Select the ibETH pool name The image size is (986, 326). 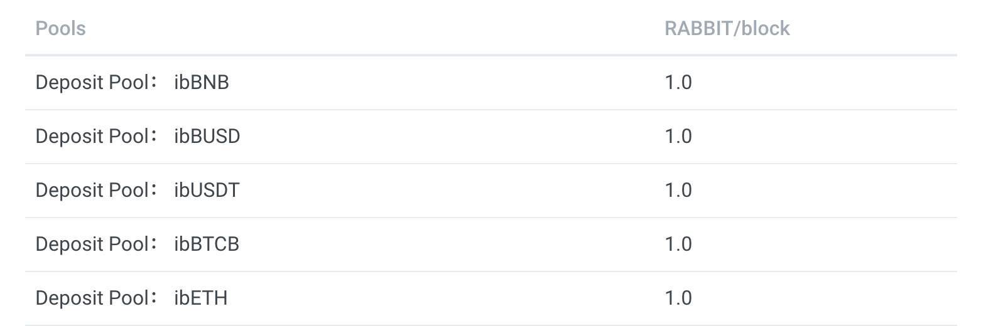pos(200,298)
